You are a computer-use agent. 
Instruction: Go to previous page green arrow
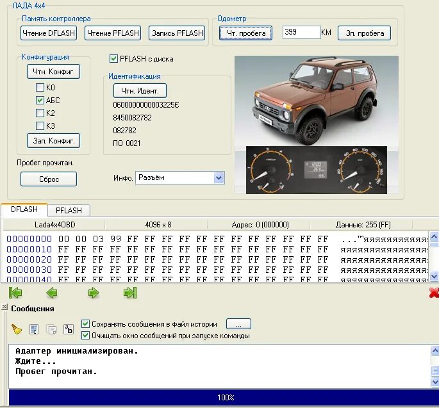click(x=52, y=293)
